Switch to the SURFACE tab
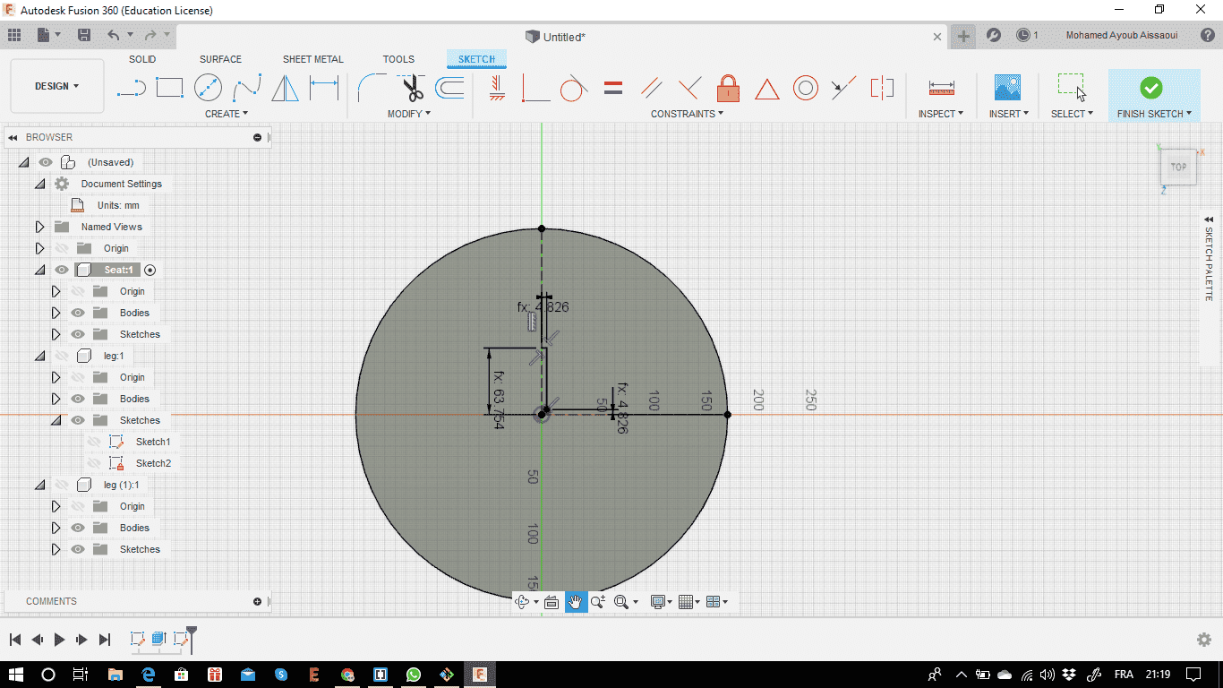Image resolution: width=1223 pixels, height=688 pixels. tap(220, 59)
